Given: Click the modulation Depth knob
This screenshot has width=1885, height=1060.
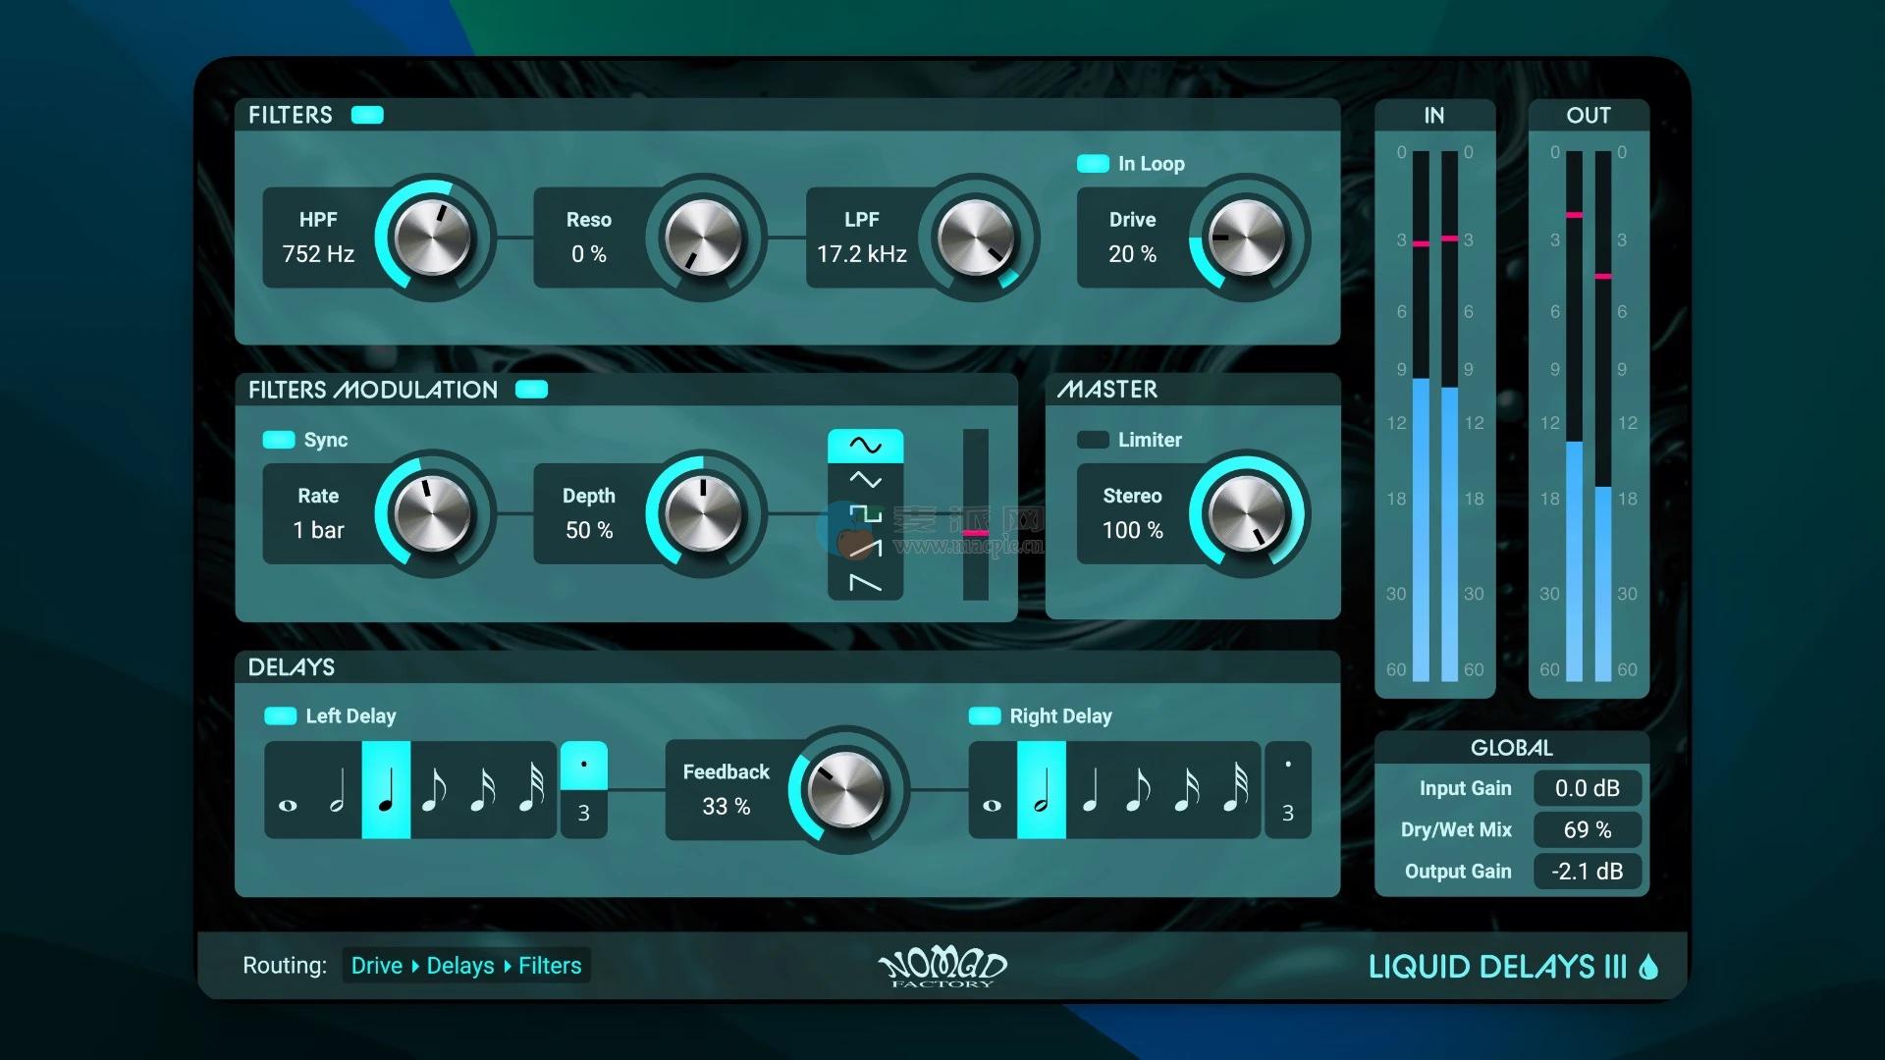Looking at the screenshot, I should (x=704, y=514).
